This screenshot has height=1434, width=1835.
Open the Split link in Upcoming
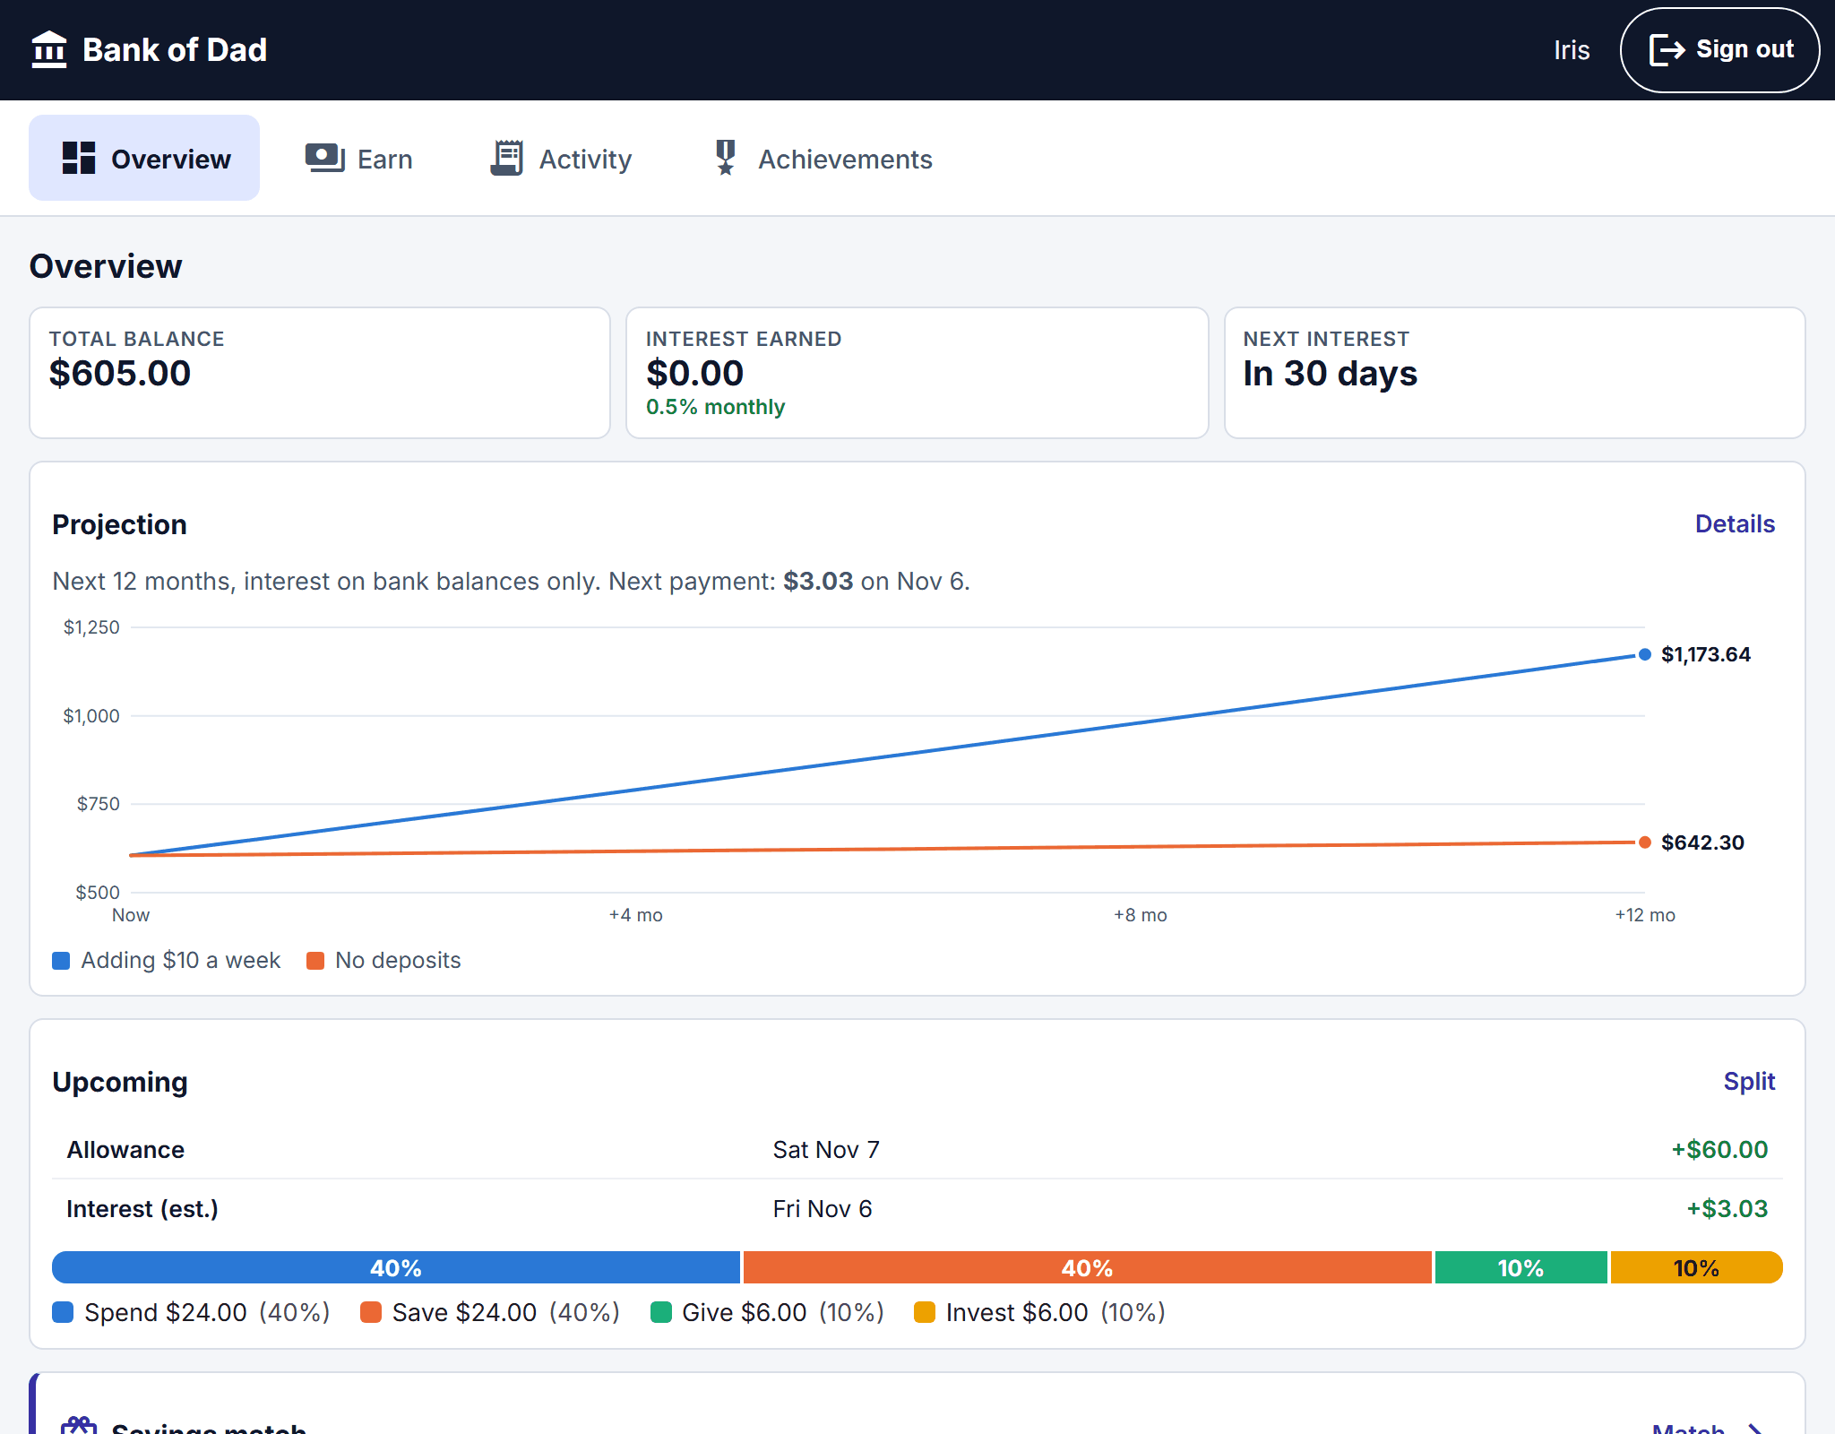click(x=1749, y=1082)
